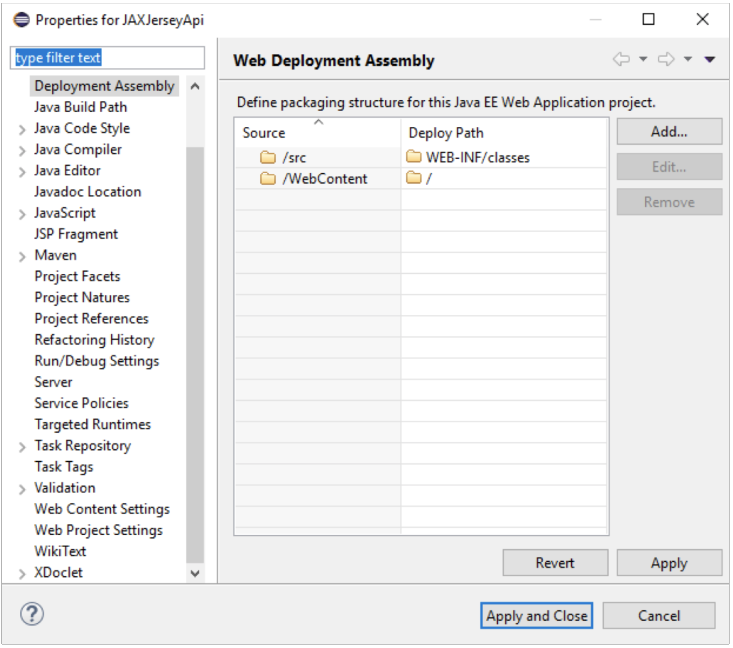
Task: Select Project Facets in the list
Action: pyautogui.click(x=77, y=276)
